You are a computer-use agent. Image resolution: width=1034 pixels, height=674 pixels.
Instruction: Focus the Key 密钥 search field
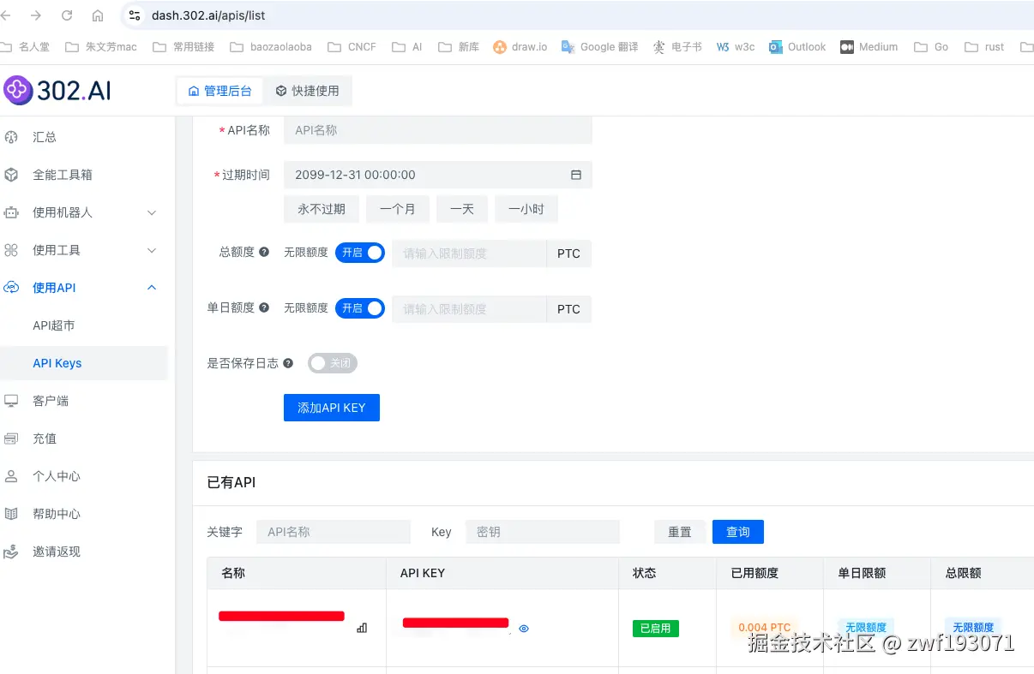pyautogui.click(x=543, y=532)
